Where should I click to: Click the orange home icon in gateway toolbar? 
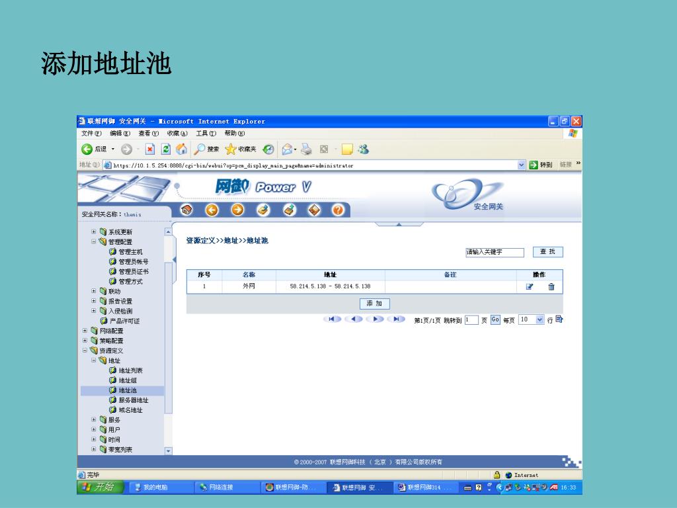pos(186,210)
